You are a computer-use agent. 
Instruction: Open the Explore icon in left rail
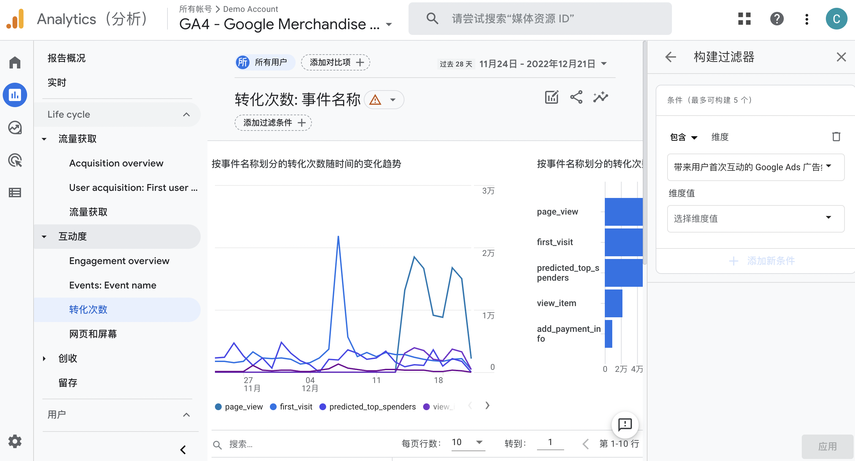[x=15, y=128]
